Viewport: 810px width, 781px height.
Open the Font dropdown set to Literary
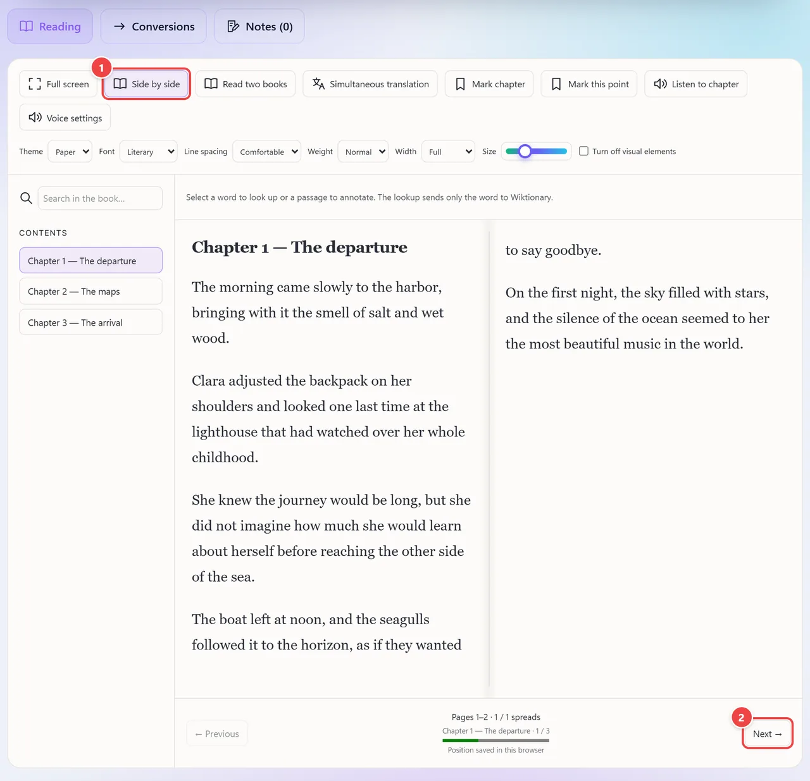pos(148,152)
